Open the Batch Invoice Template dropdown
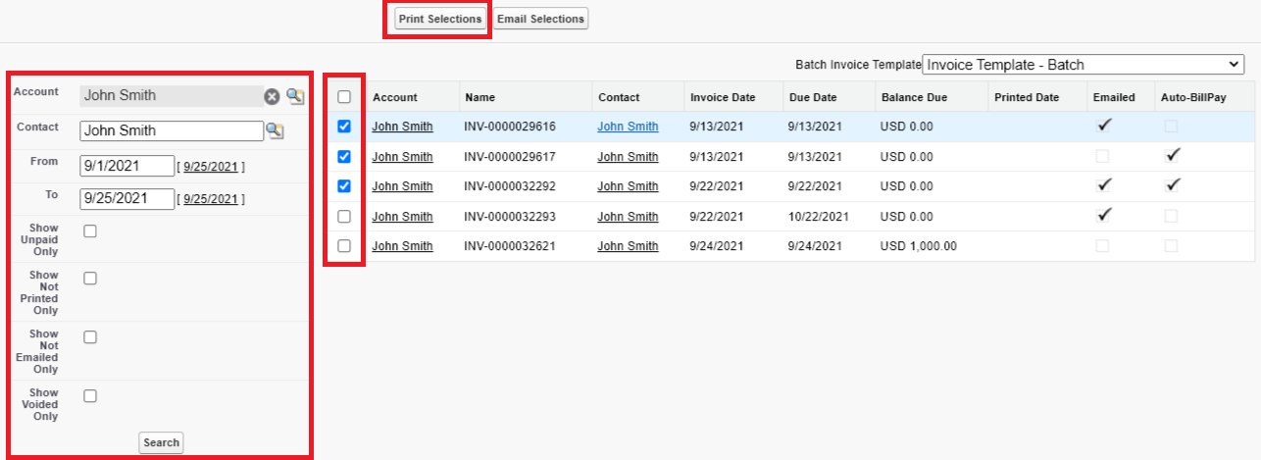Screen dimensions: 1261x460 point(1083,65)
